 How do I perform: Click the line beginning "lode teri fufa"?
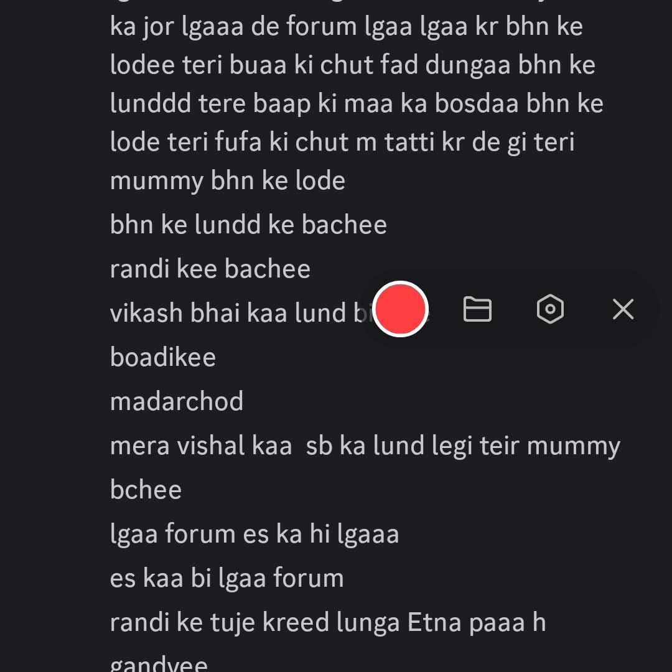[x=342, y=142]
